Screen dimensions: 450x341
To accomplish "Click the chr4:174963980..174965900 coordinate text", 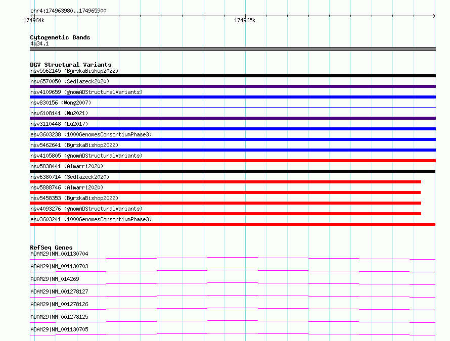I will pos(68,11).
